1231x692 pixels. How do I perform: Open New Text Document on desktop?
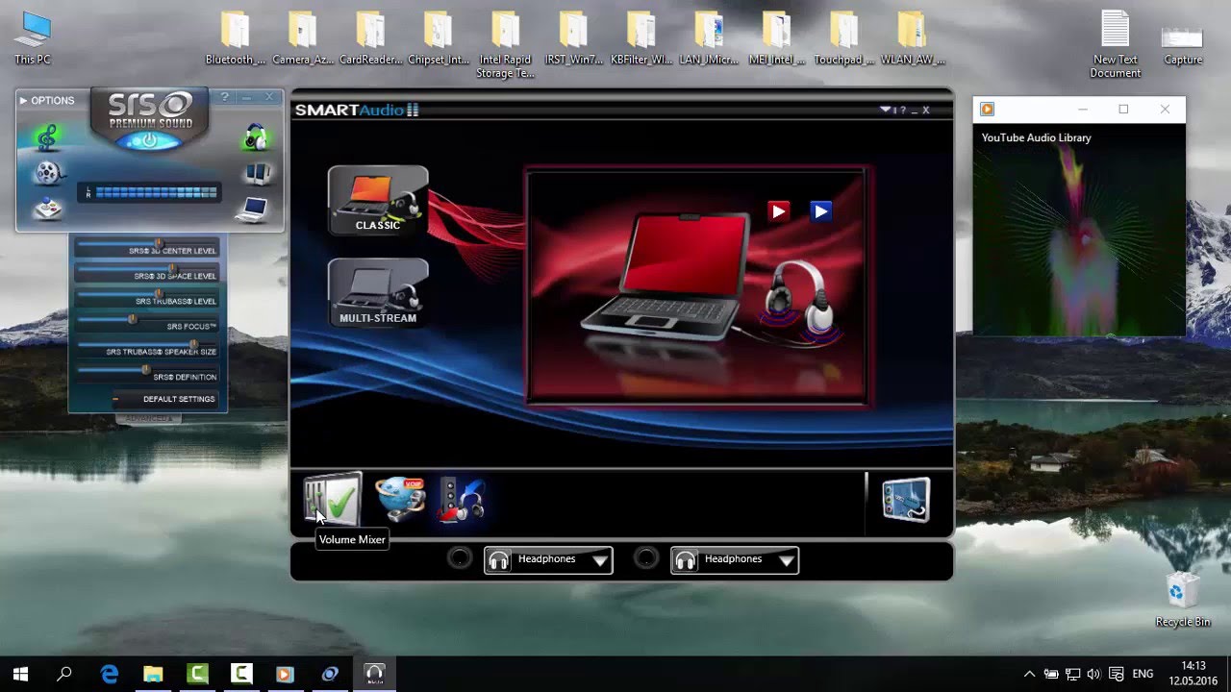pos(1116,45)
